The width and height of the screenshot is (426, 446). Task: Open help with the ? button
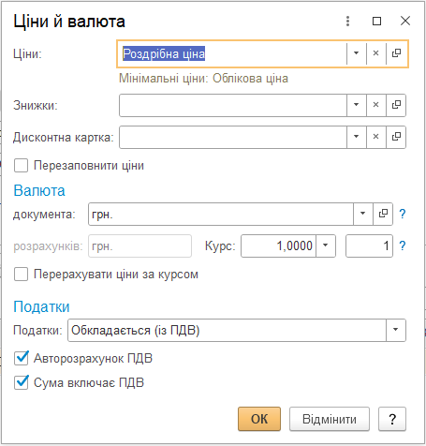coord(392,419)
